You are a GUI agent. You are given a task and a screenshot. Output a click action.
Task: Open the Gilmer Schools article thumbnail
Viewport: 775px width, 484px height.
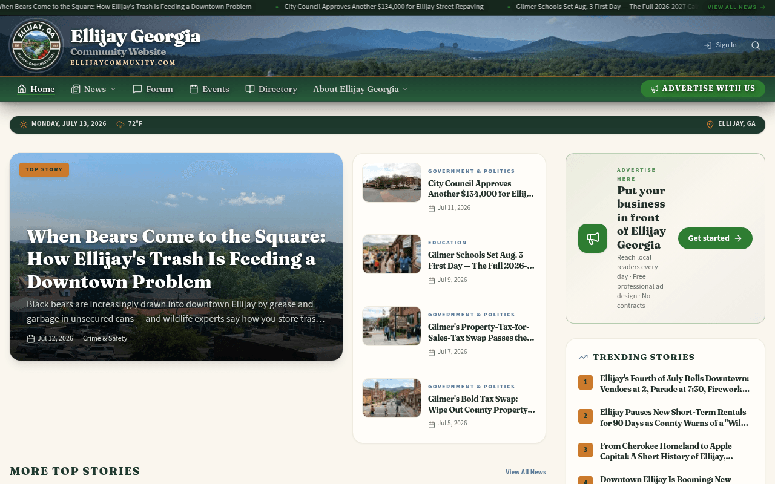392,254
